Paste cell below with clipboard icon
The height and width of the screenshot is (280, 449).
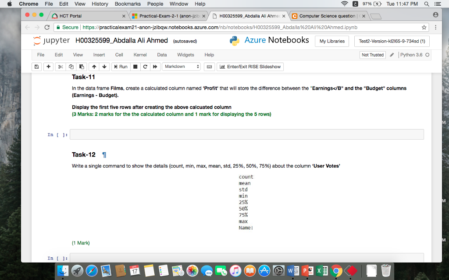[x=82, y=66]
